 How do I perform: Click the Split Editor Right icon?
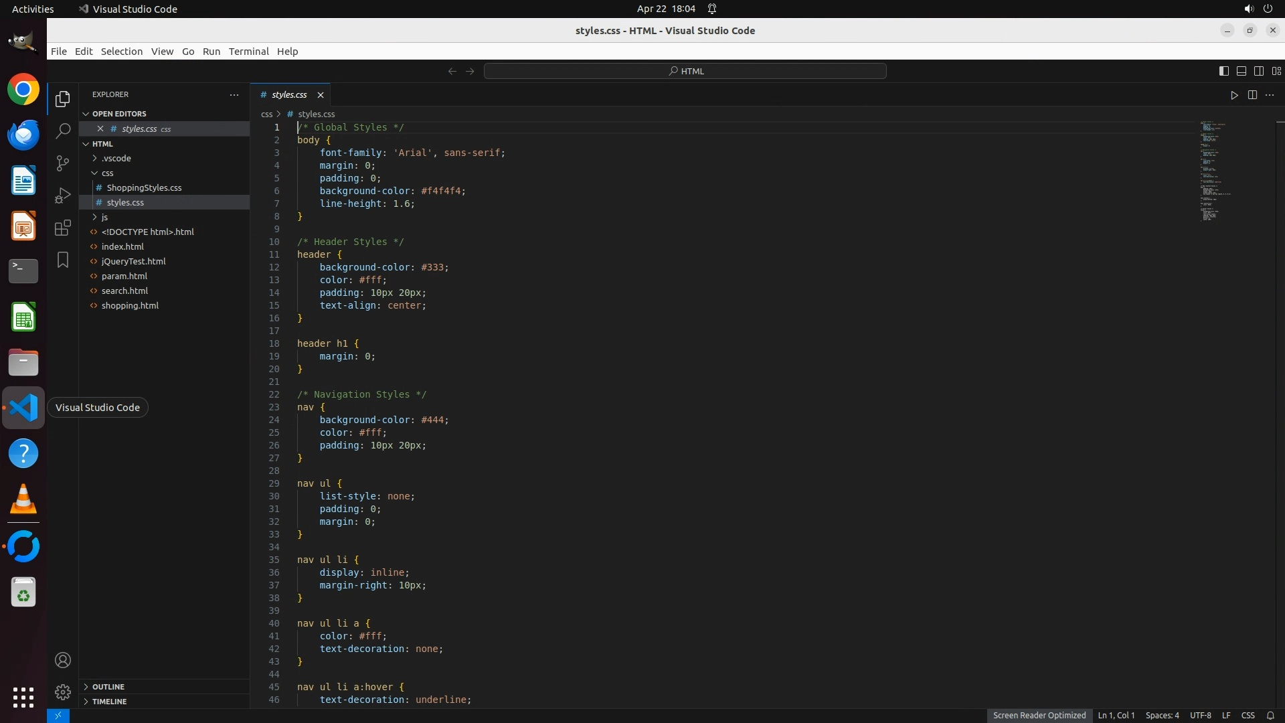[1252, 95]
